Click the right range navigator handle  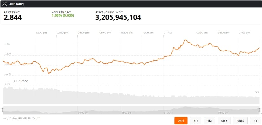(259, 110)
